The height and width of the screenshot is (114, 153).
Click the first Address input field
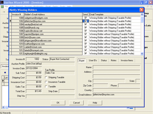tap(117, 72)
